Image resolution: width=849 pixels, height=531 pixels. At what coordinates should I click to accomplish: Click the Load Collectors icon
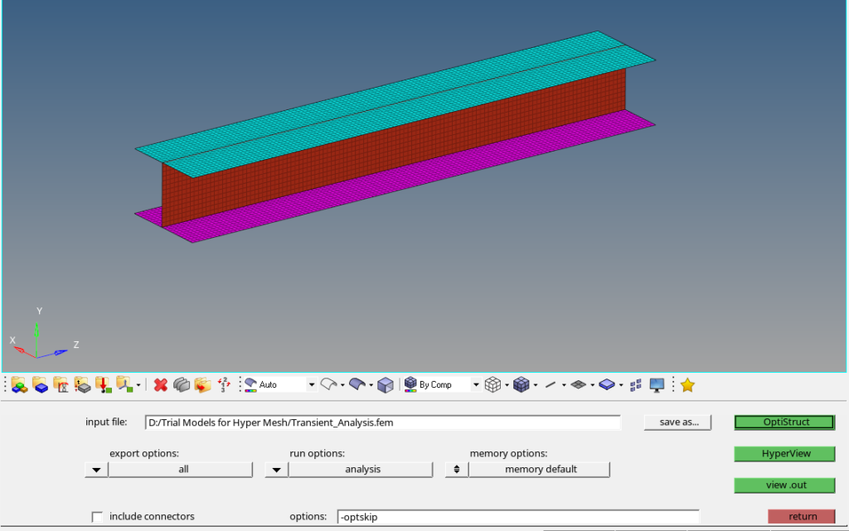104,385
